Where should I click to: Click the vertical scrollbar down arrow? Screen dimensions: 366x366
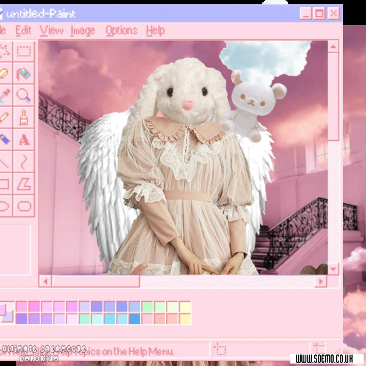(333, 268)
